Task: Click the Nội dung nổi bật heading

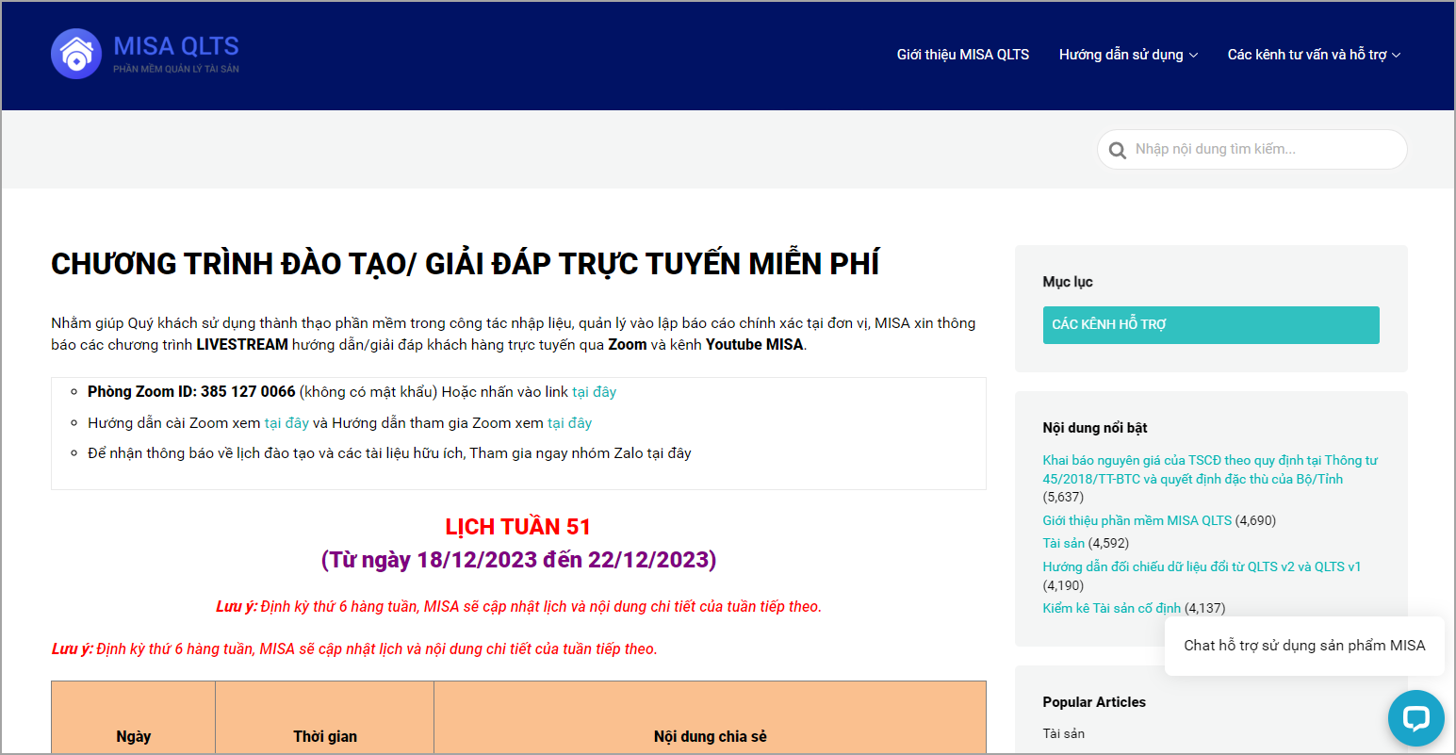Action: pos(1095,428)
